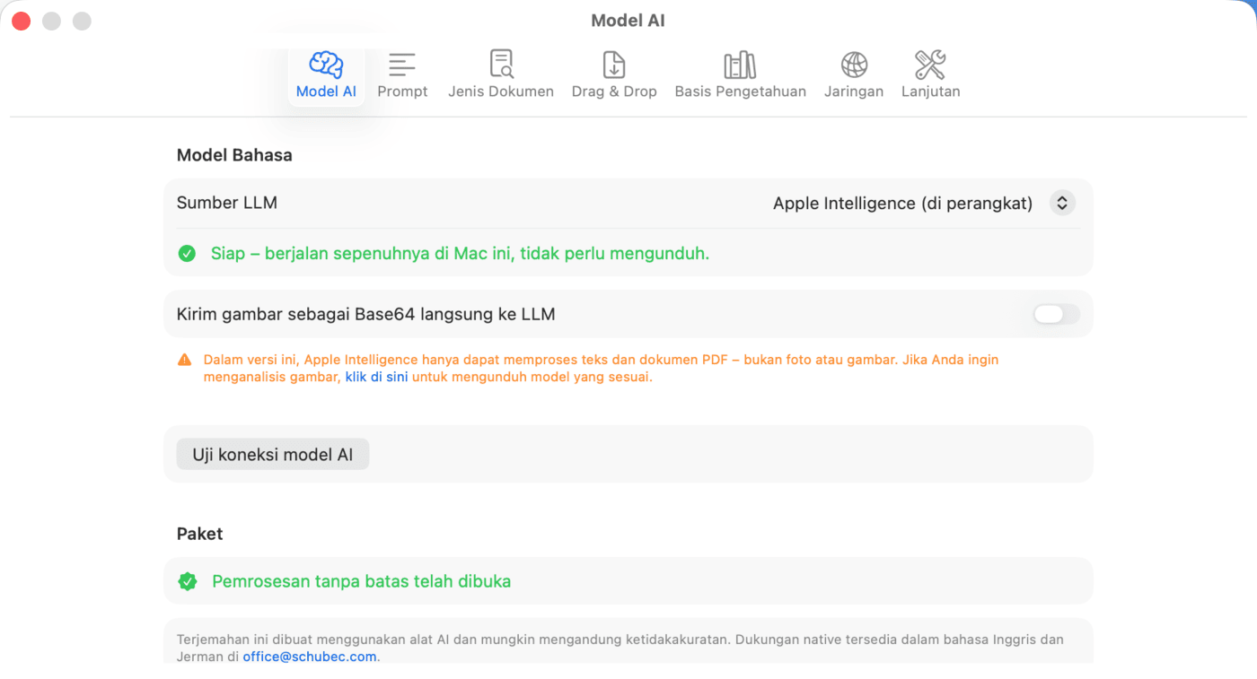
Task: Switch to the Prompt tab label
Action: pos(402,91)
